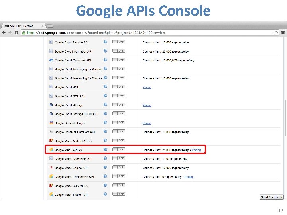Toggle Google Maps Coordinate API on
This screenshot has height=215, width=287.
click(x=119, y=158)
